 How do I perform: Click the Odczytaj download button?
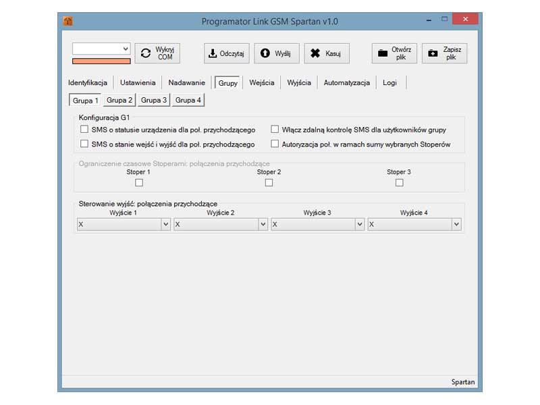(227, 53)
